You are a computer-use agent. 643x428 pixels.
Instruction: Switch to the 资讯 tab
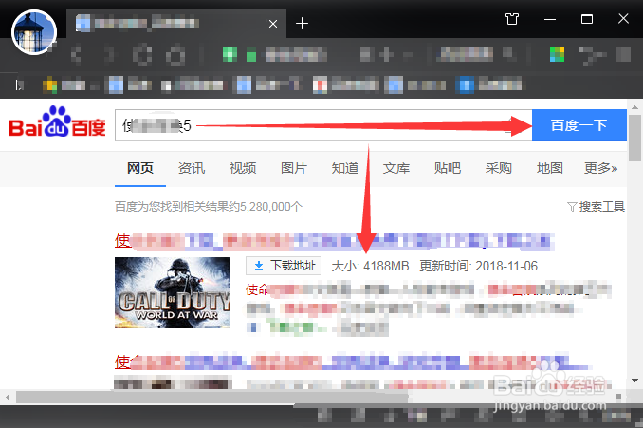tap(192, 168)
